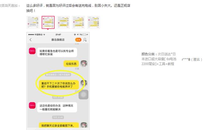Click the 藤岛旗舰店 store title
This screenshot has width=205, height=130.
click(x=58, y=40)
